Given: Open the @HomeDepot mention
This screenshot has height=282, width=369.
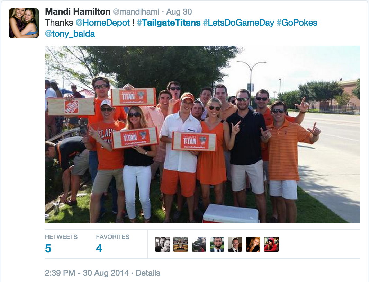Looking at the screenshot, I should [x=102, y=23].
